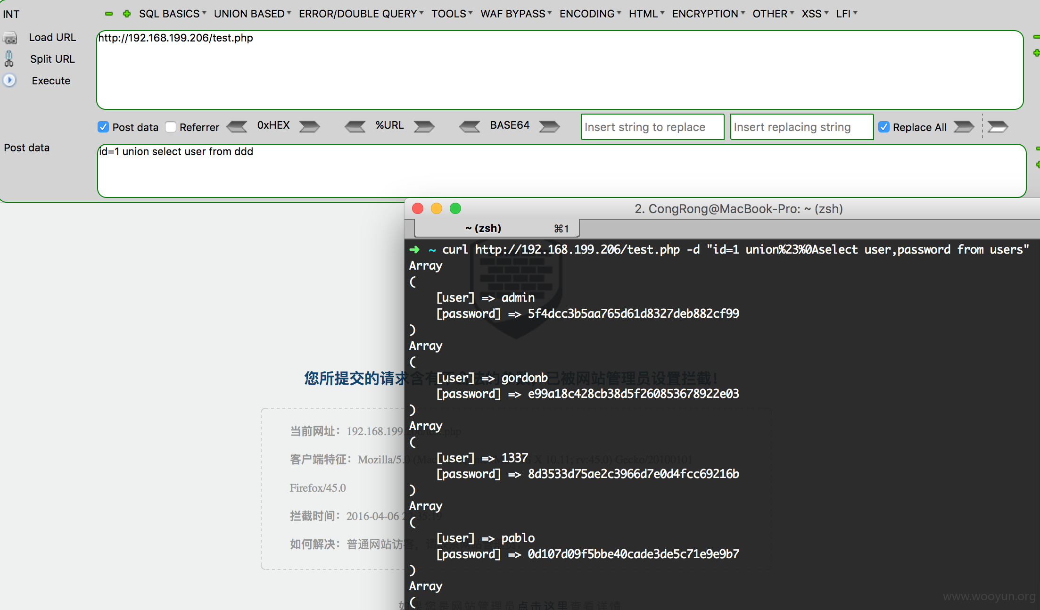Click the BASE64 label

point(510,125)
